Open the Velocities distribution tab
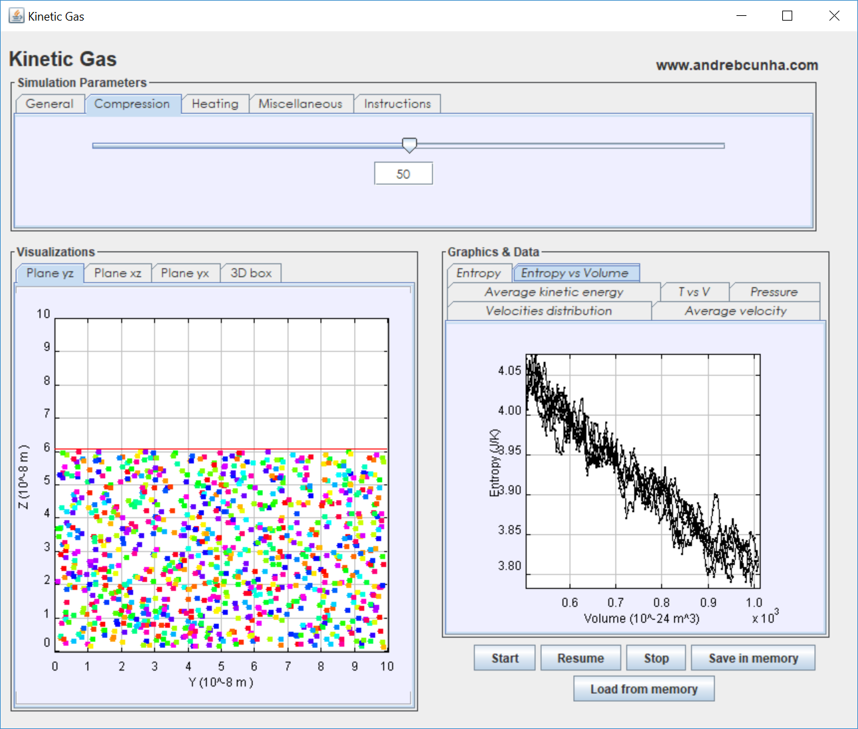The width and height of the screenshot is (858, 729). [549, 311]
